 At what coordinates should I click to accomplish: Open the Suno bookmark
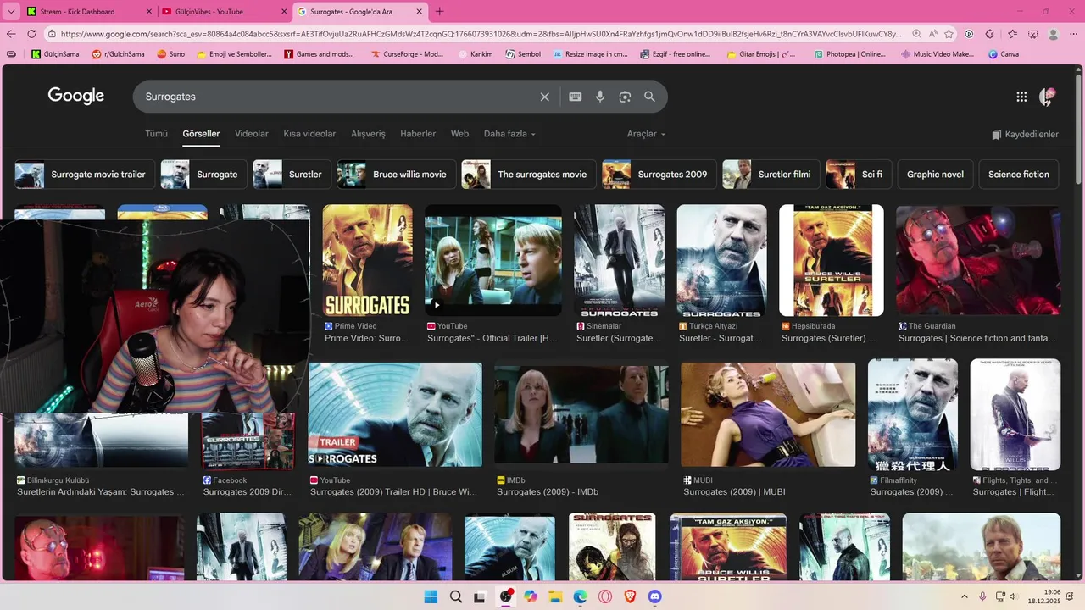pyautogui.click(x=170, y=54)
